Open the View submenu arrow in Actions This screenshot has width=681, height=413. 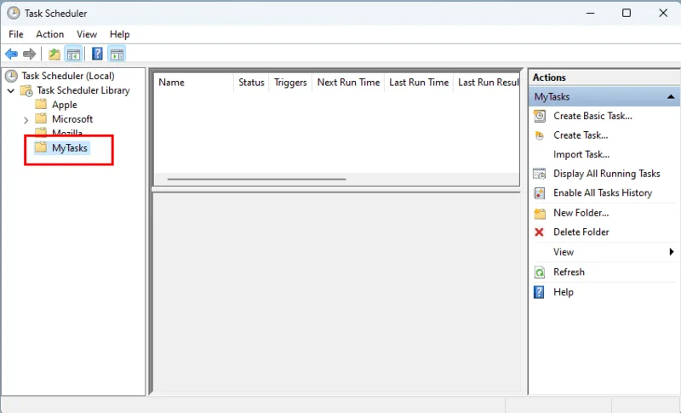(x=671, y=252)
